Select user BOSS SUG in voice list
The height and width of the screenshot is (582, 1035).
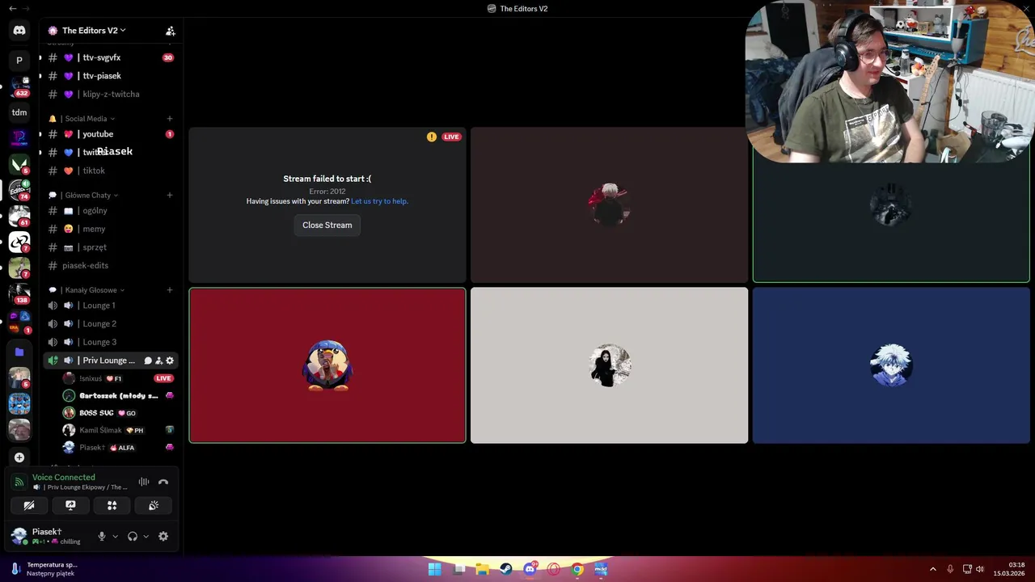pos(118,413)
